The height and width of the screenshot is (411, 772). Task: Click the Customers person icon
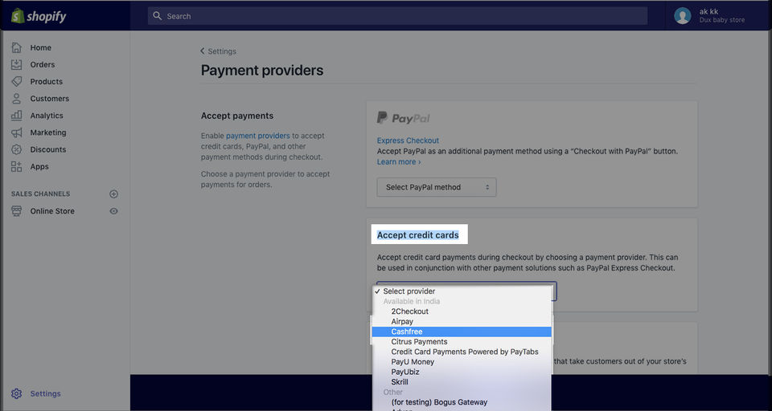click(17, 98)
